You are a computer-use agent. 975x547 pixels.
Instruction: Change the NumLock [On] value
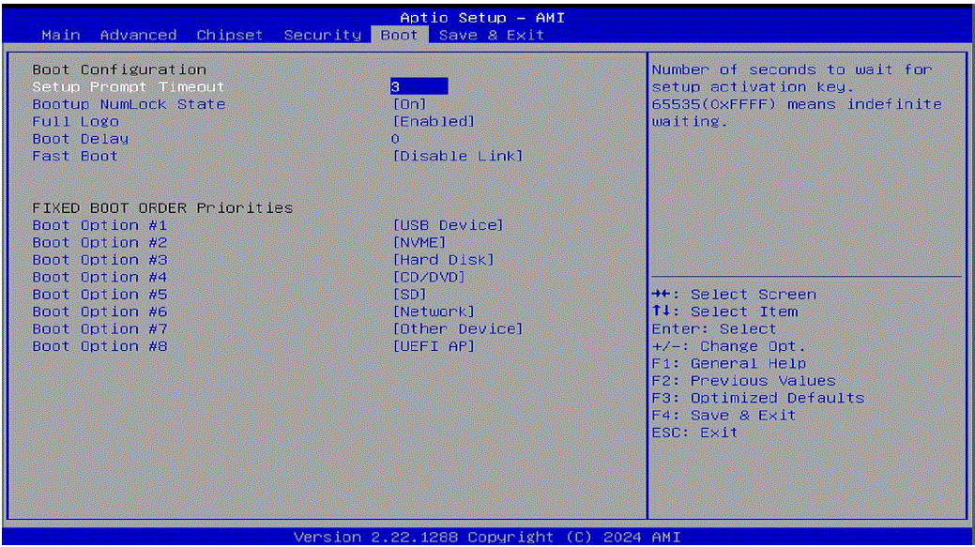click(x=410, y=104)
